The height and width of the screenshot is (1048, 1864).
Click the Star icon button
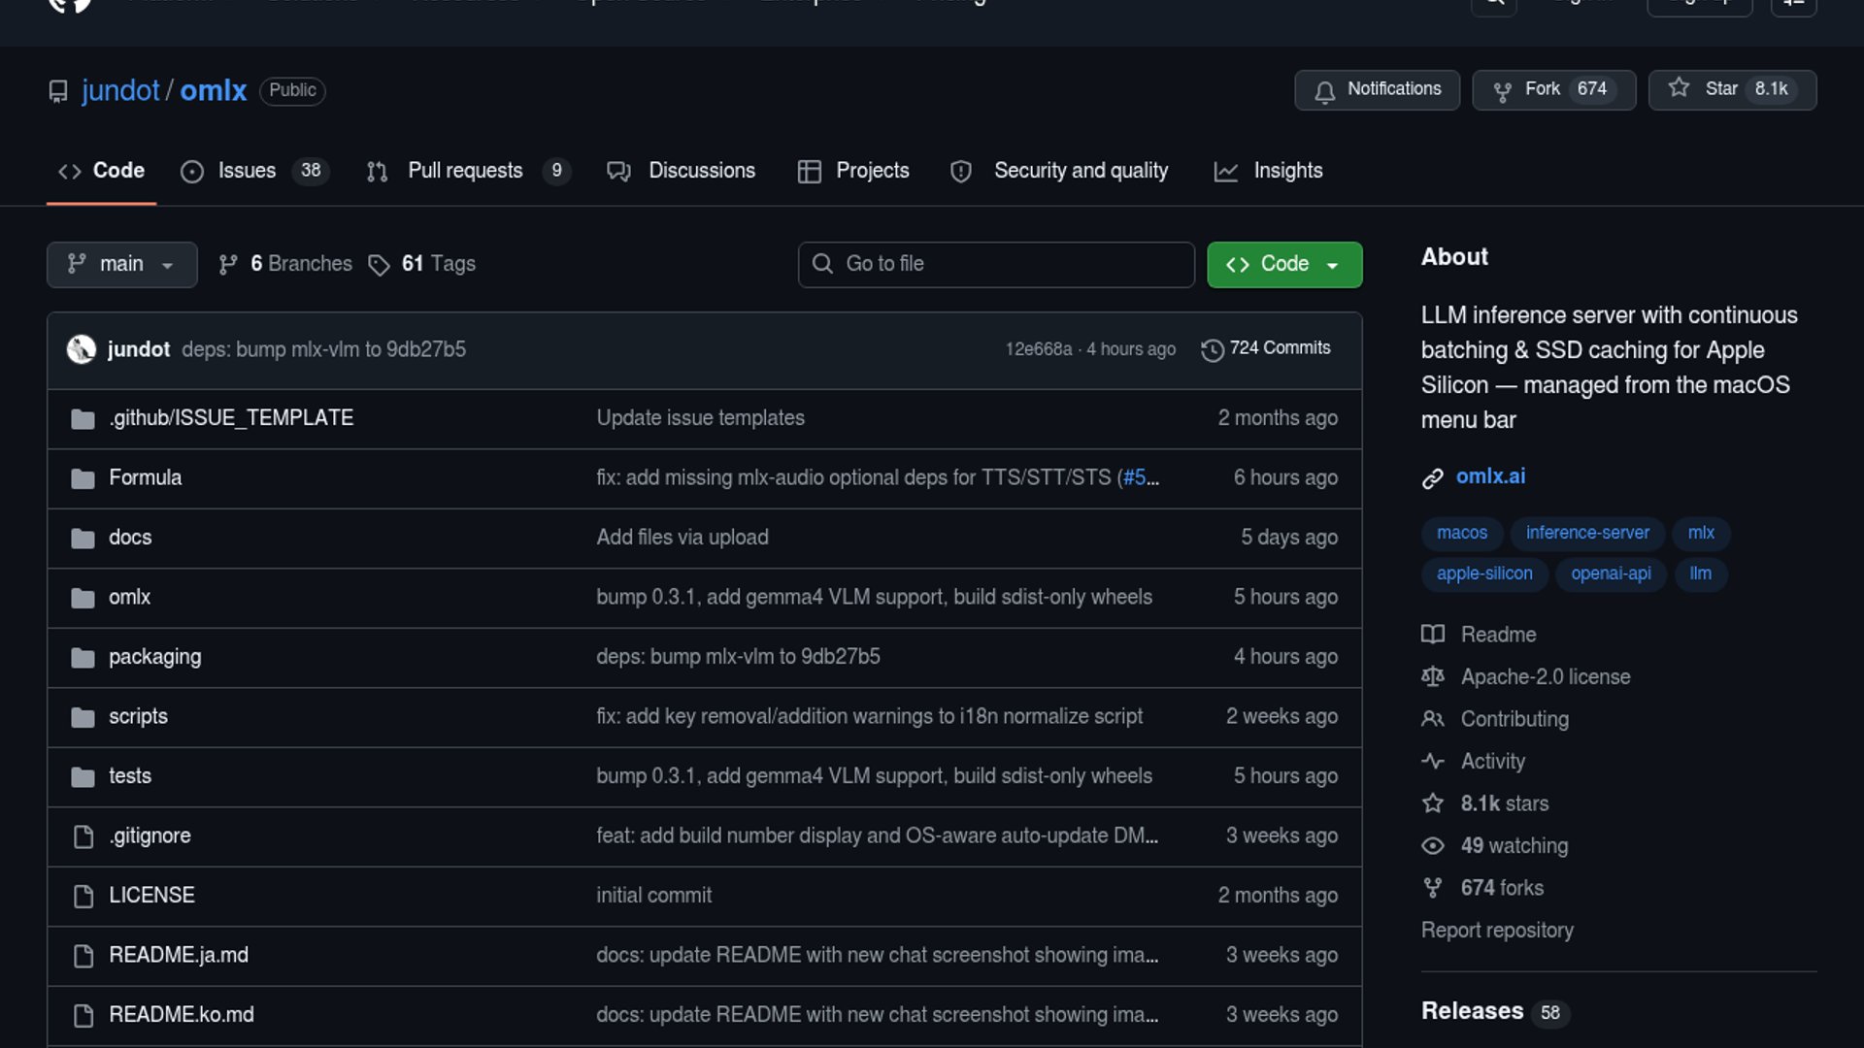coord(1679,88)
